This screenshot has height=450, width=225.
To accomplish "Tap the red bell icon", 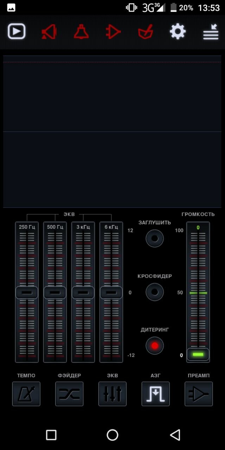I will tap(81, 32).
